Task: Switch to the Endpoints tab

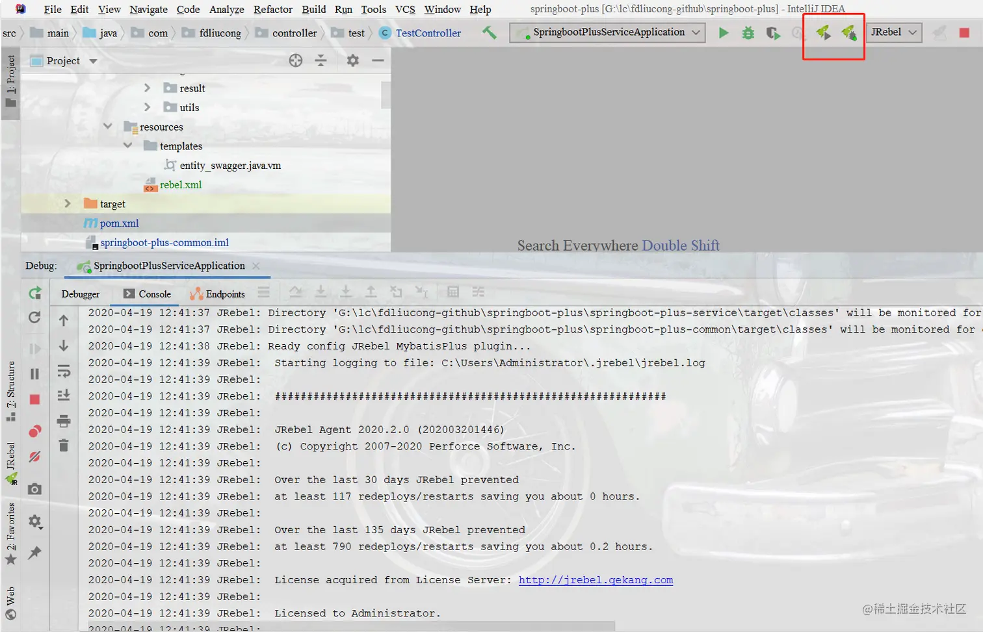Action: [x=217, y=294]
